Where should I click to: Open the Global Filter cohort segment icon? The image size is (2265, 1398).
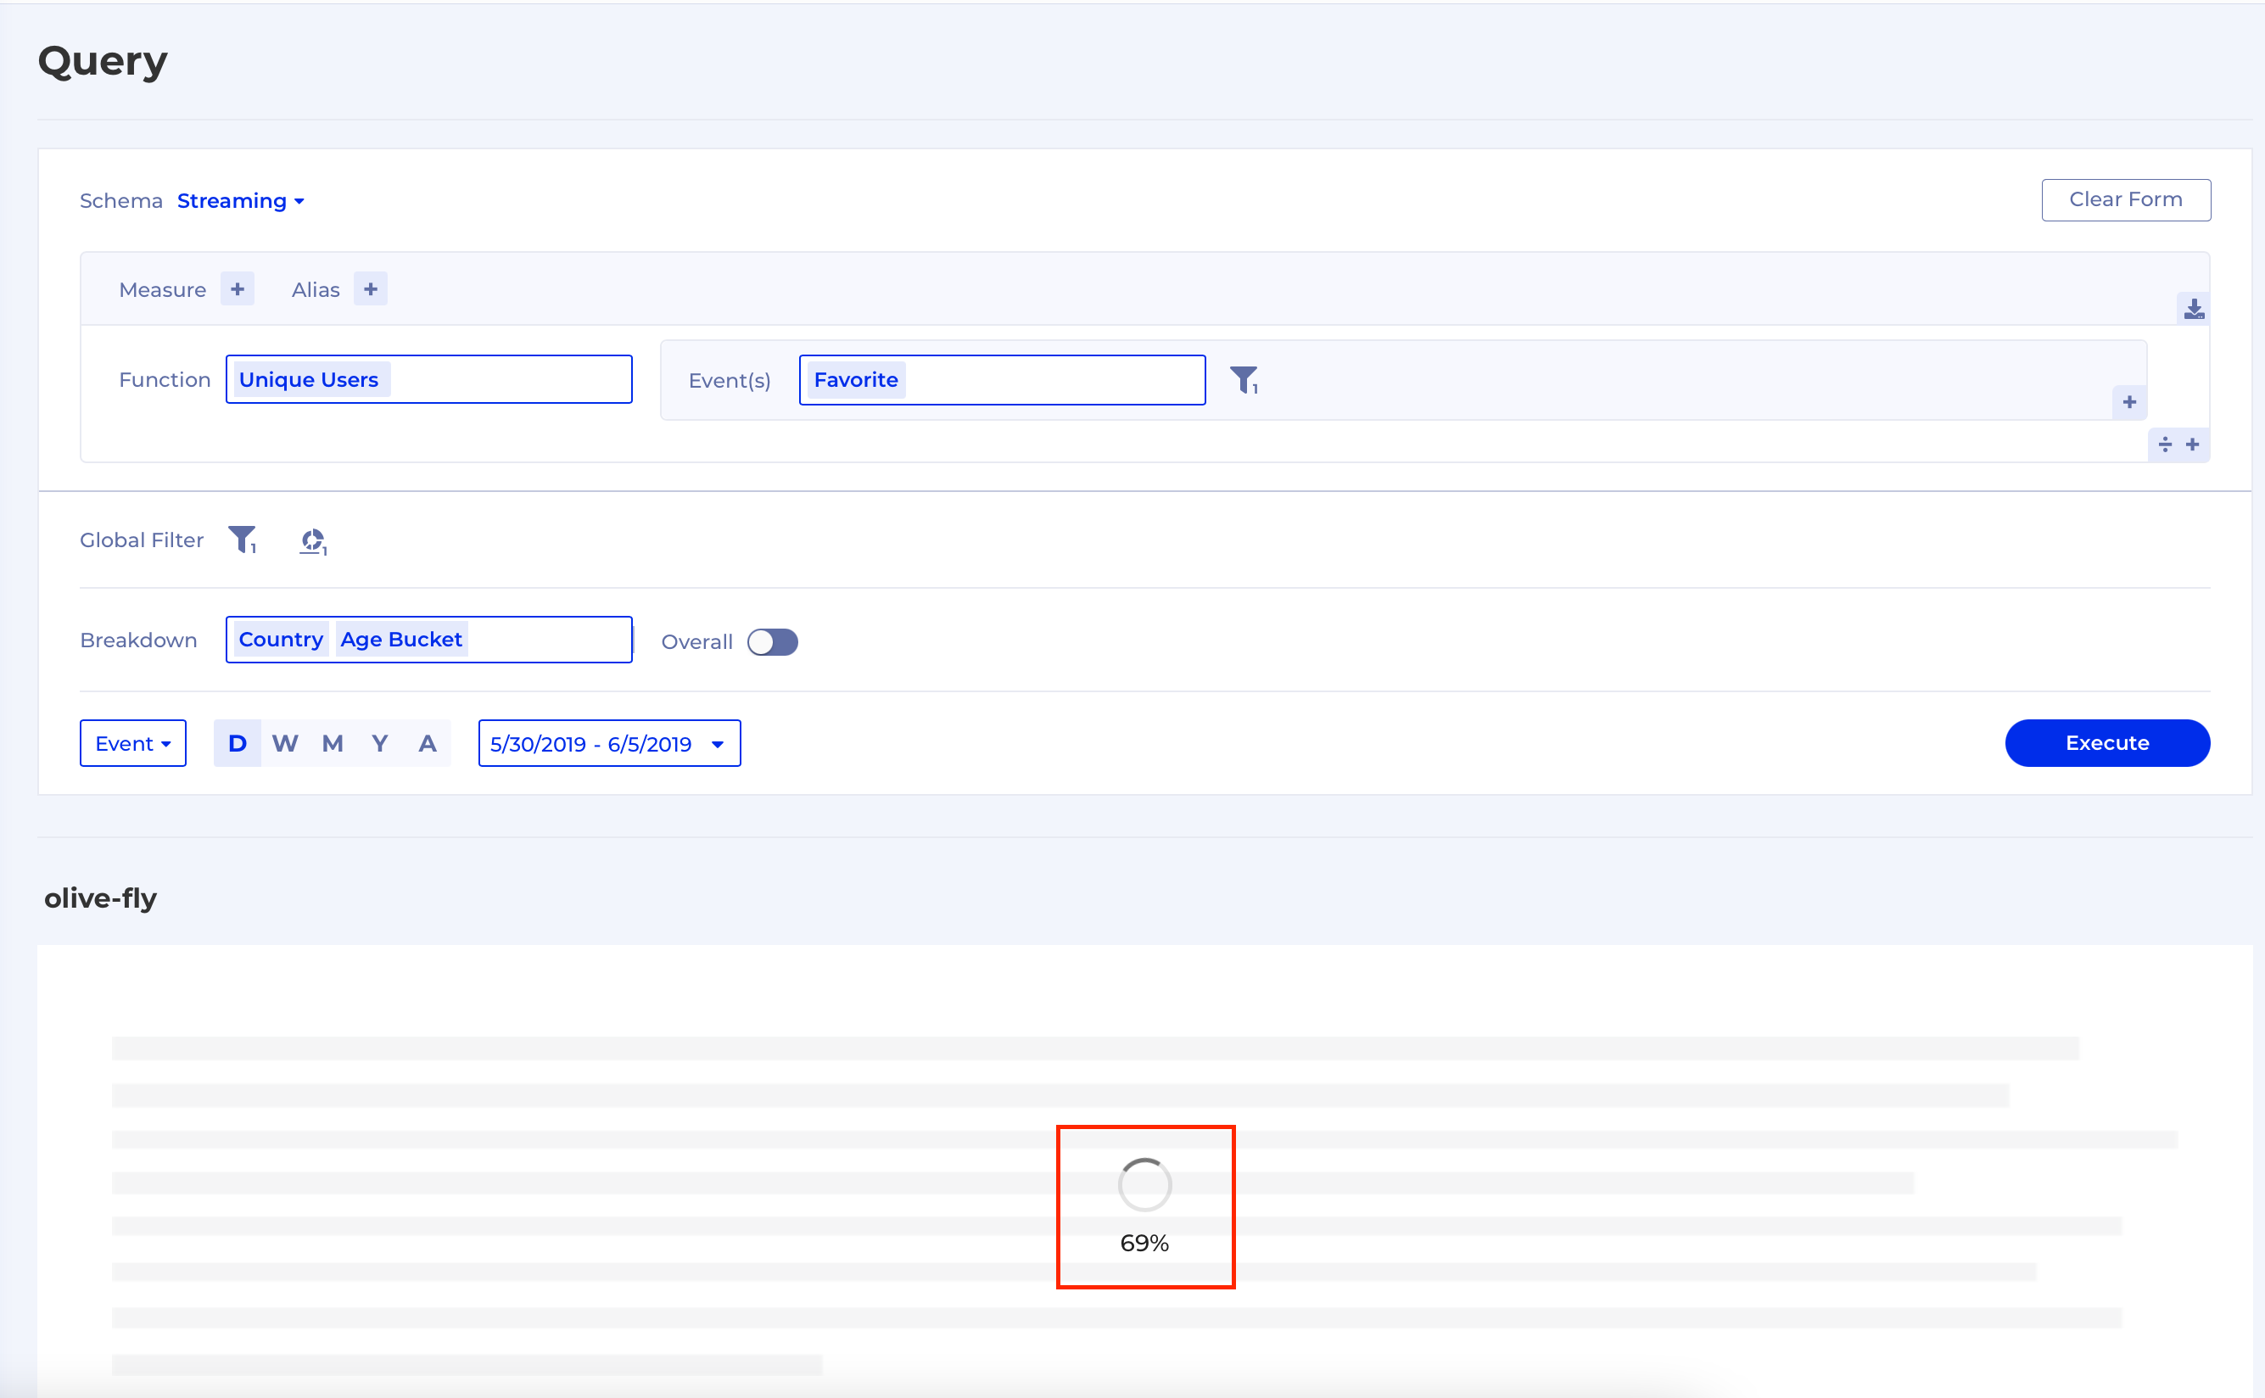click(313, 540)
